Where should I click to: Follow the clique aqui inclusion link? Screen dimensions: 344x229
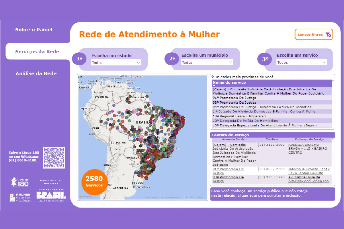point(247,195)
